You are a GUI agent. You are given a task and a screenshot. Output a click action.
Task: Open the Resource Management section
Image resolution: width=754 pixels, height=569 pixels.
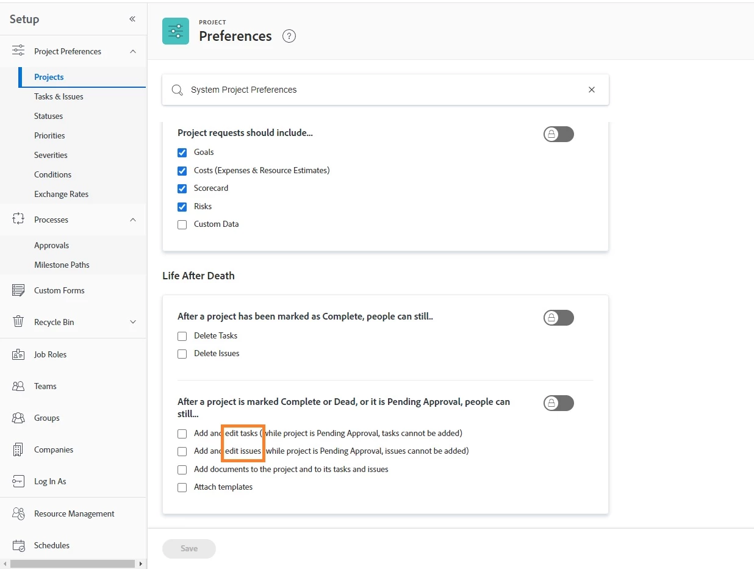pos(74,514)
